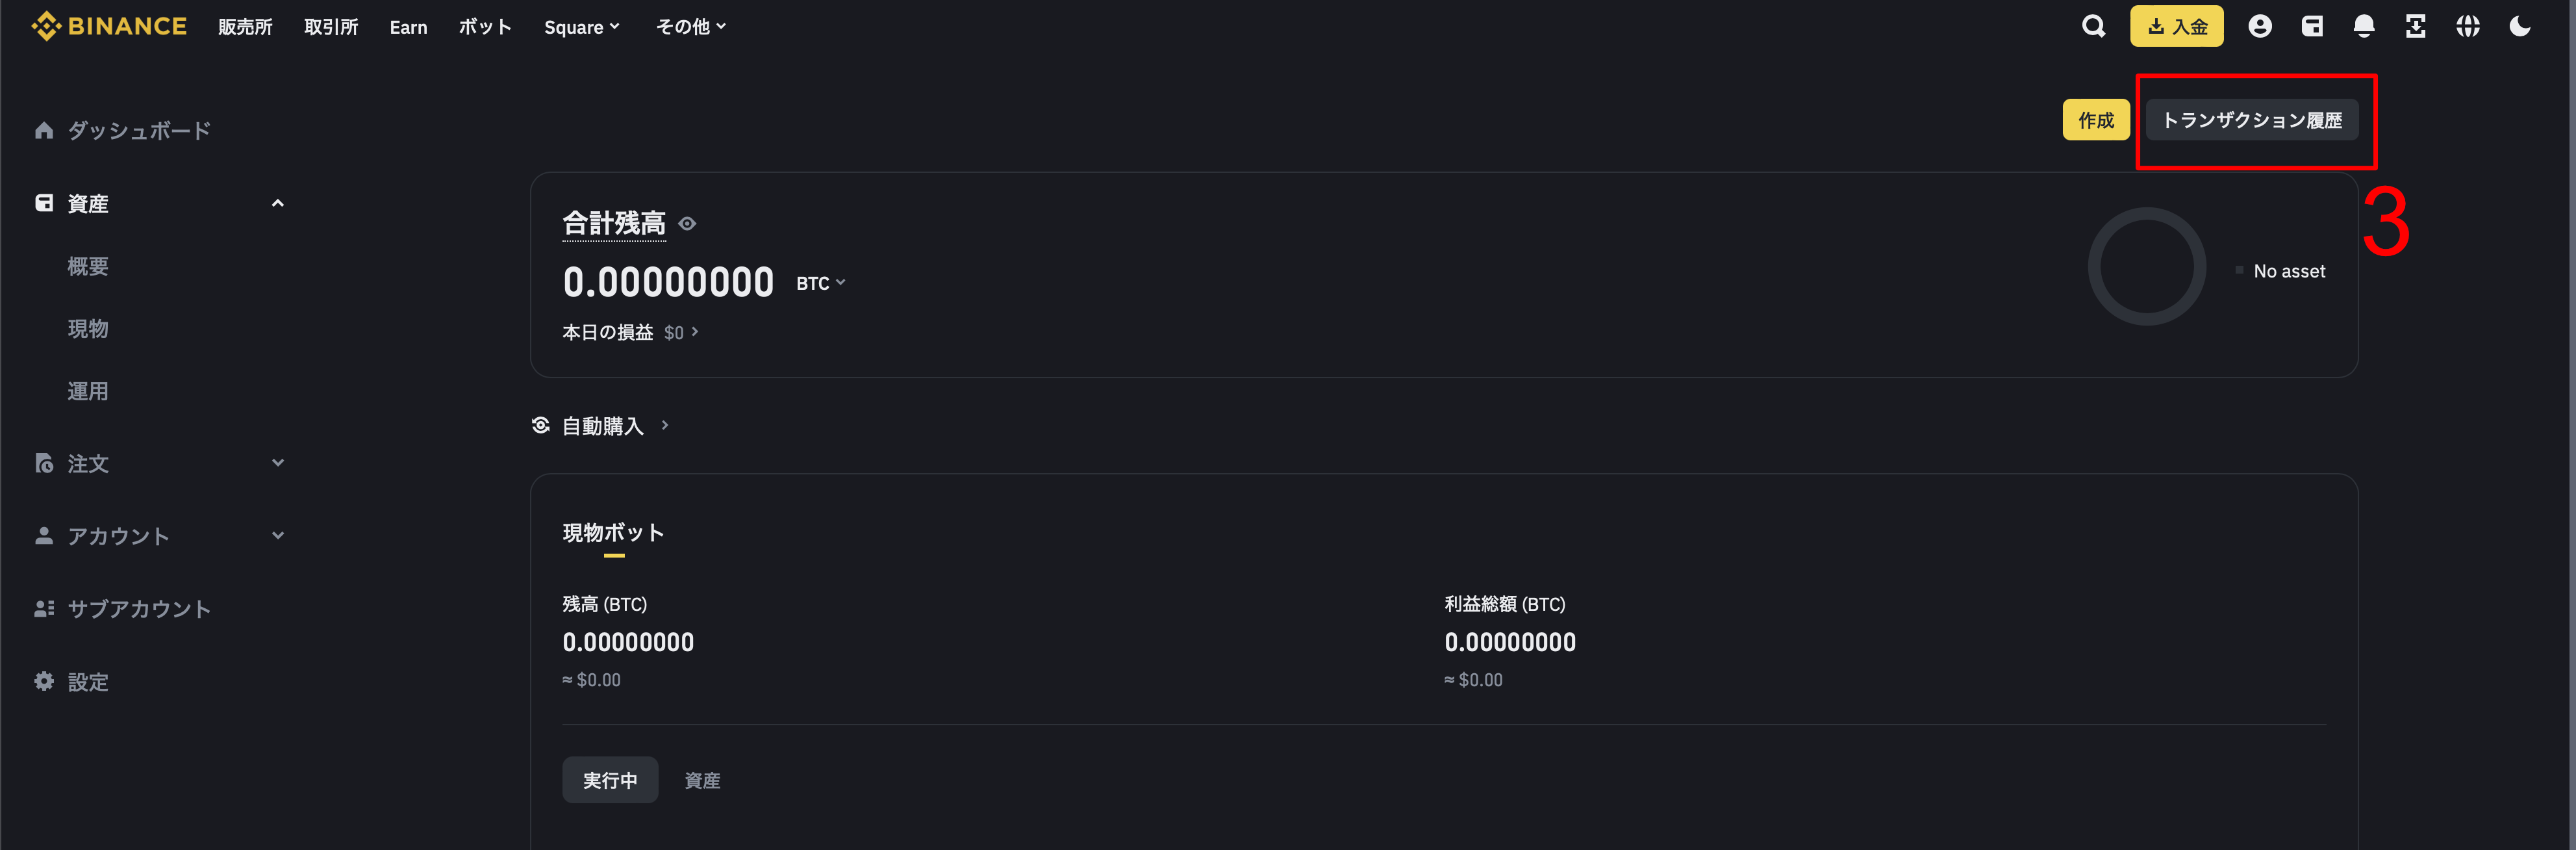Open the notifications bell

(2364, 27)
